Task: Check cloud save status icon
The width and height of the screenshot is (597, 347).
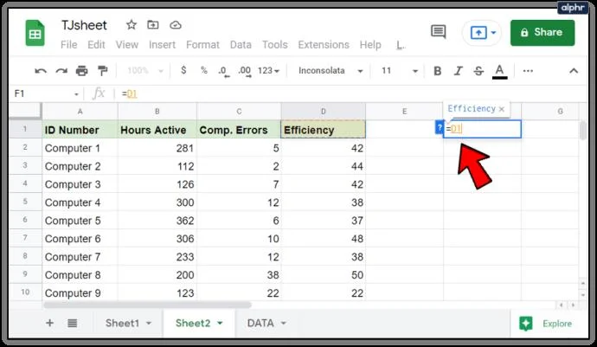Action: (175, 25)
